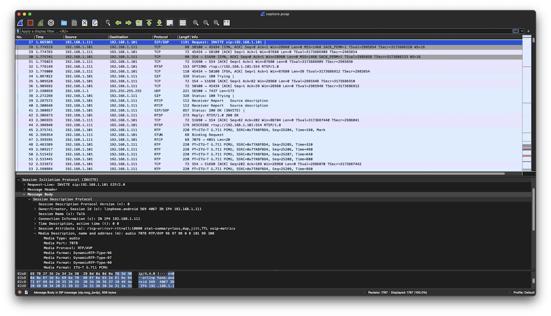Select Session Name (s): Talk line

tap(61, 214)
